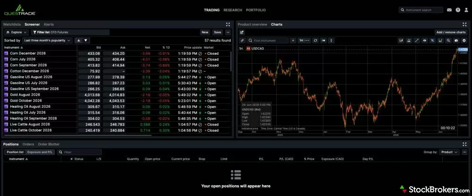Open the user account profile icon
This screenshot has height=196, width=472.
pos(466,10)
